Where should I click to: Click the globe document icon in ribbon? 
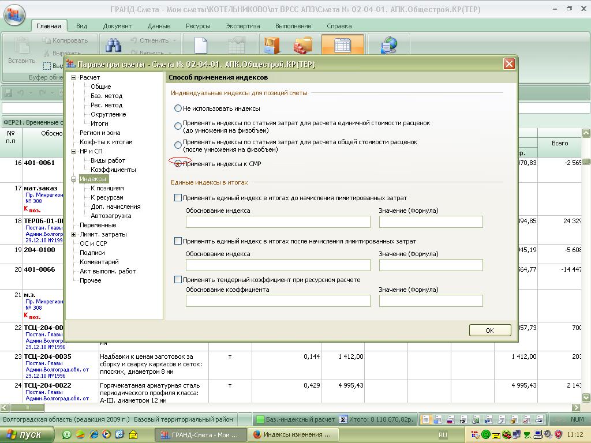389,45
